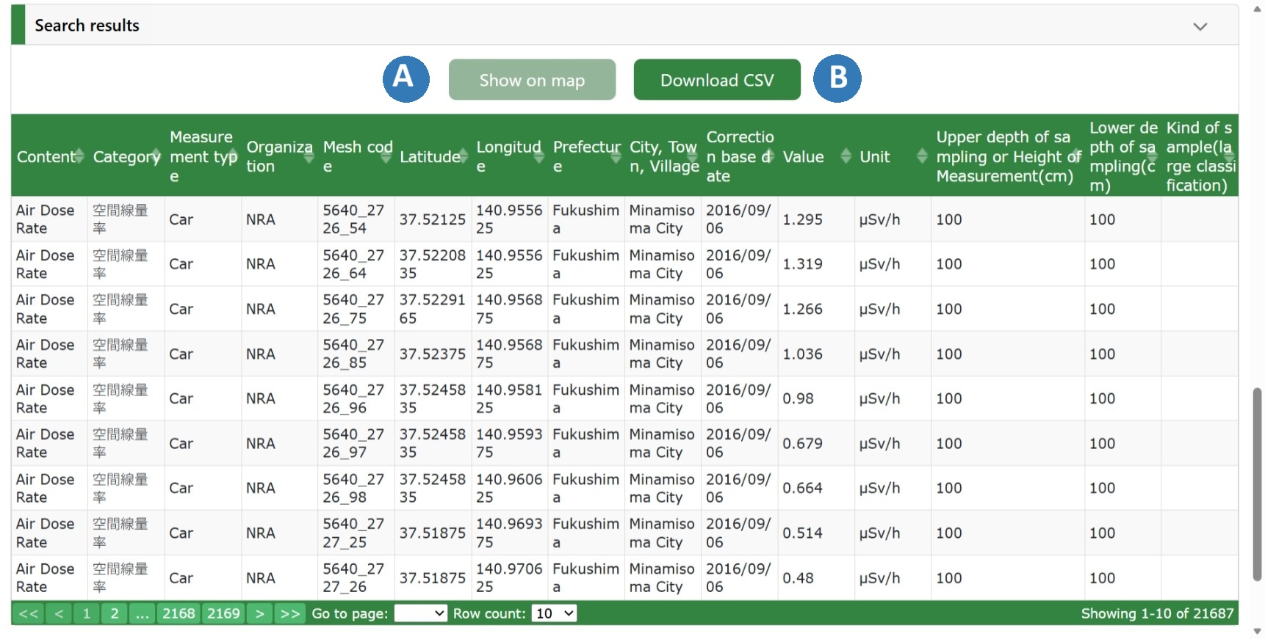Sort results by Category column
The height and width of the screenshot is (639, 1265).
click(x=156, y=156)
